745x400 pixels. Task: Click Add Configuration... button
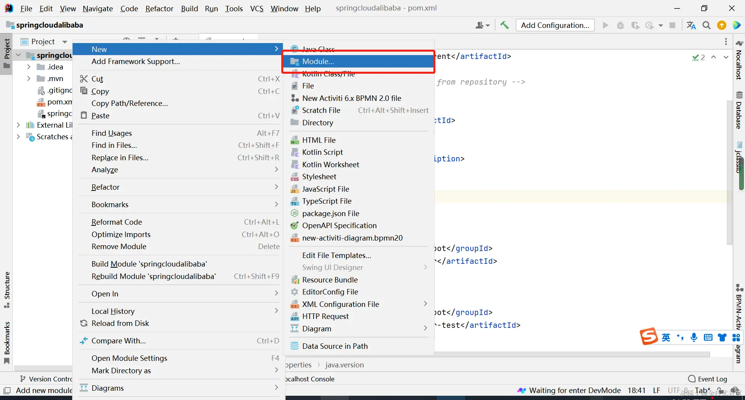point(555,25)
